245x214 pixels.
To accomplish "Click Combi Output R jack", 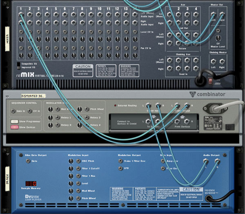I will coord(187,106).
